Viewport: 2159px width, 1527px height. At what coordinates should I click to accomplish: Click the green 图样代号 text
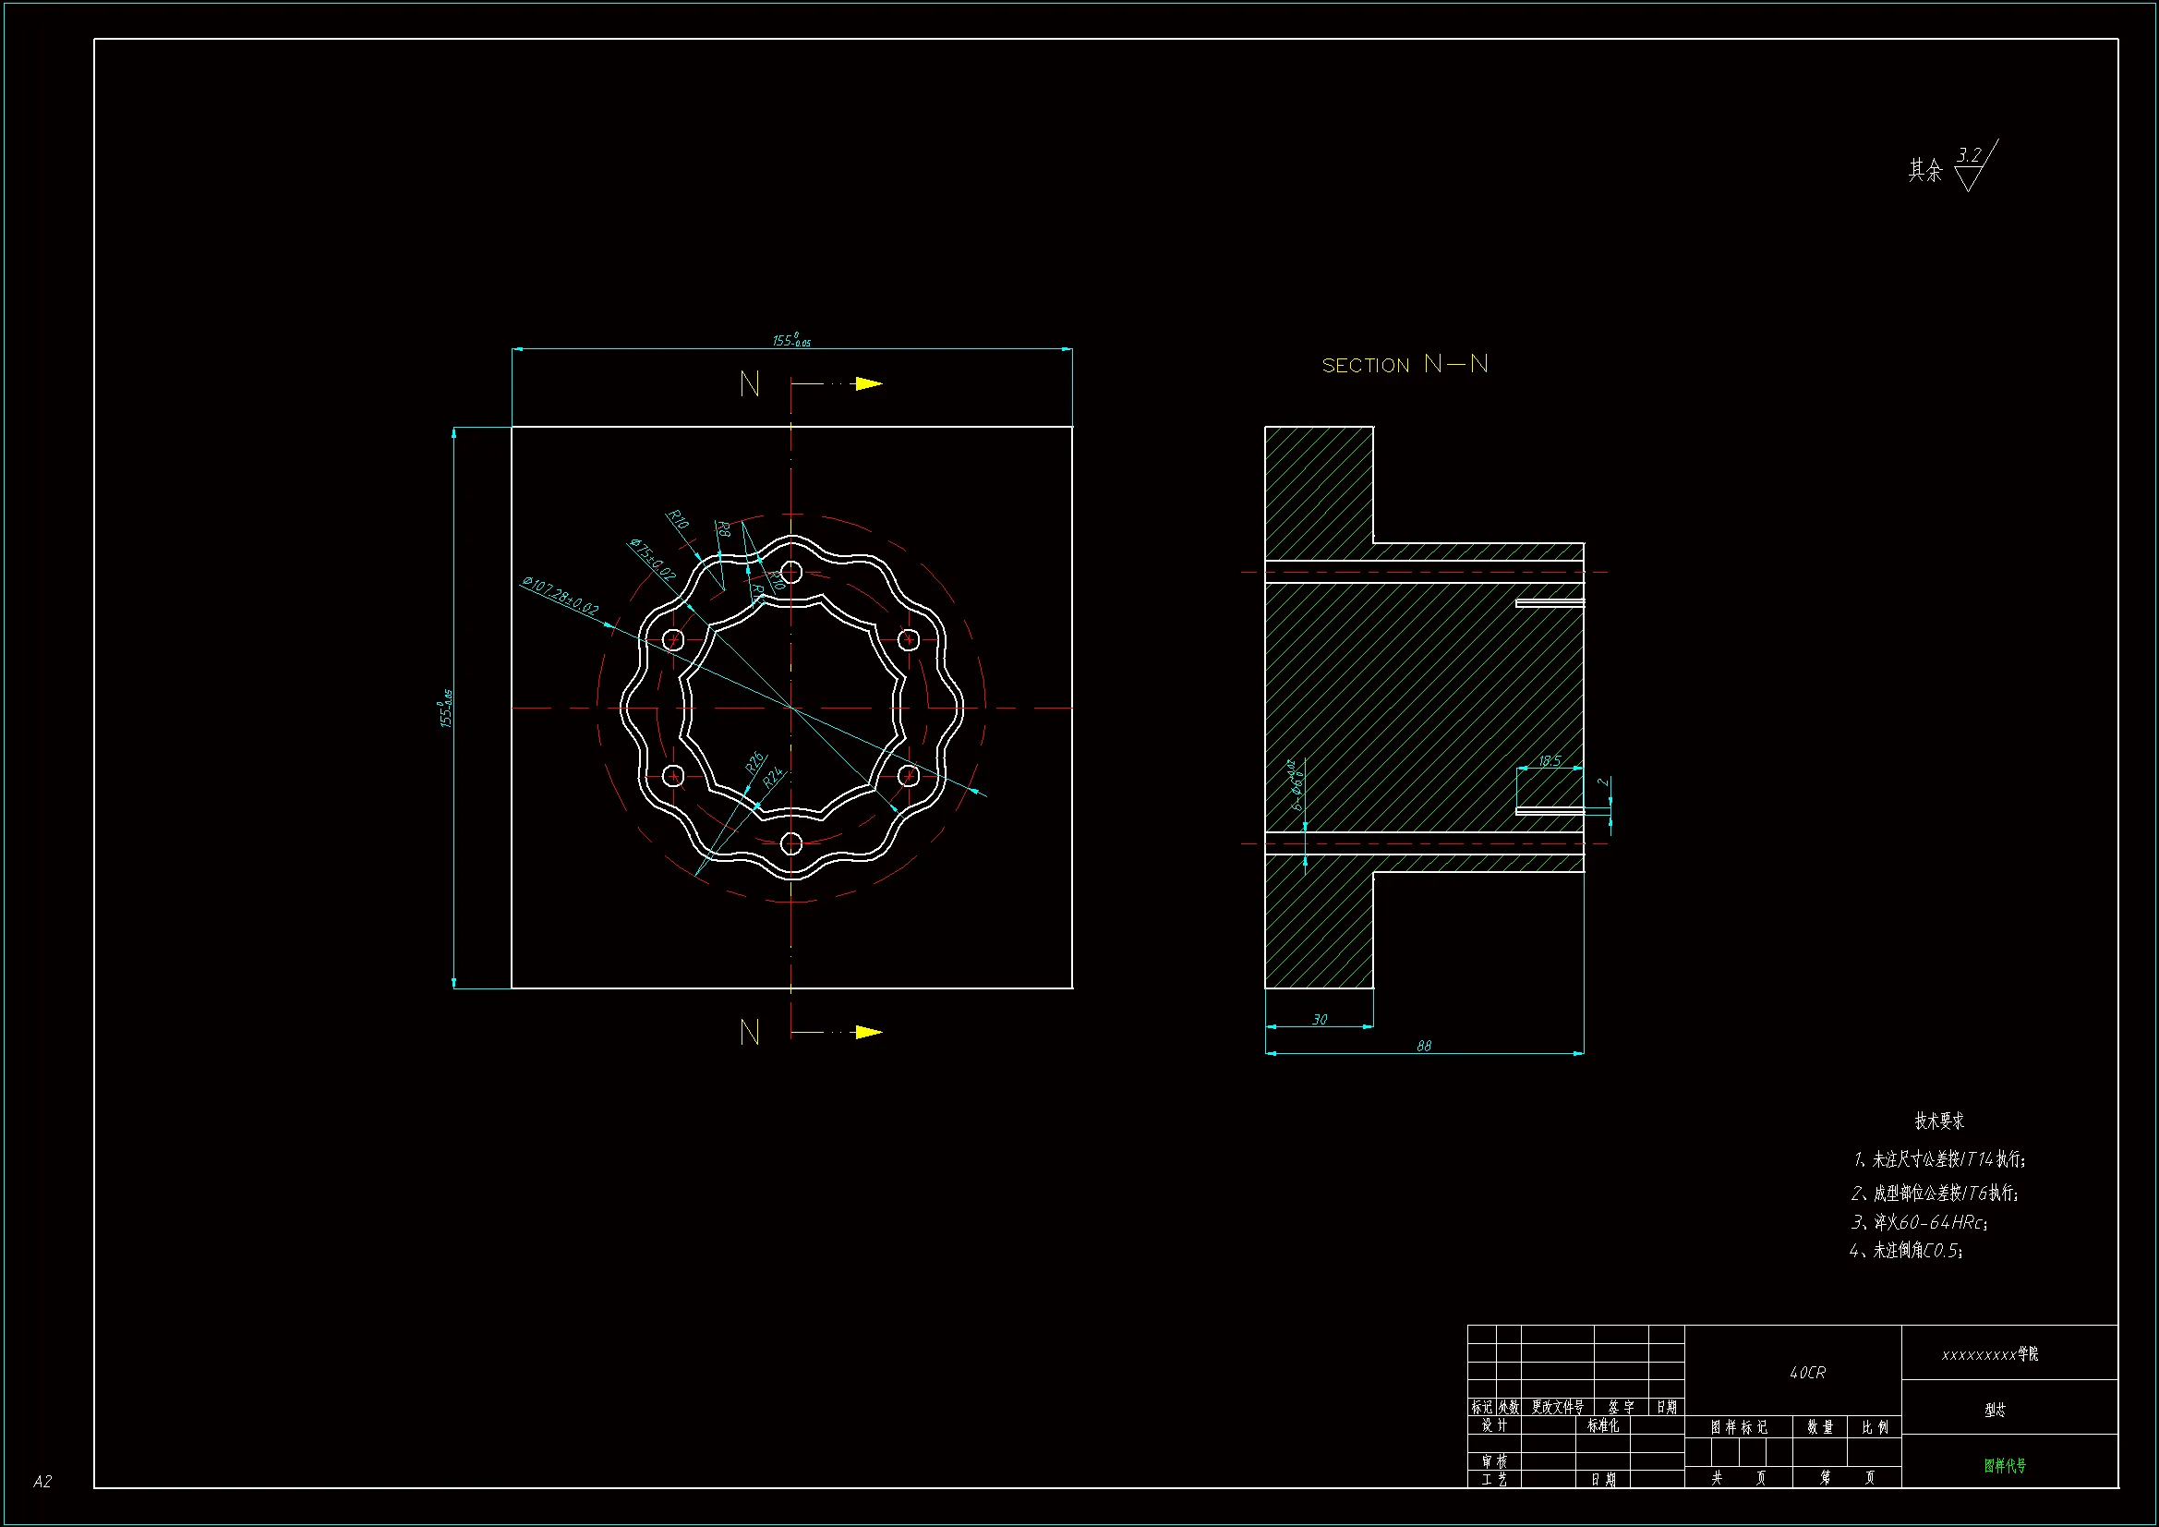pyautogui.click(x=2005, y=1465)
